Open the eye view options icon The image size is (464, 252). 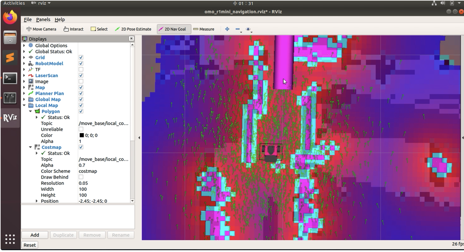tap(248, 29)
